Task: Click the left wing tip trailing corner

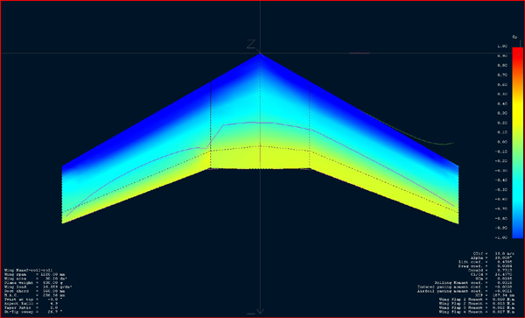Action: (62, 223)
